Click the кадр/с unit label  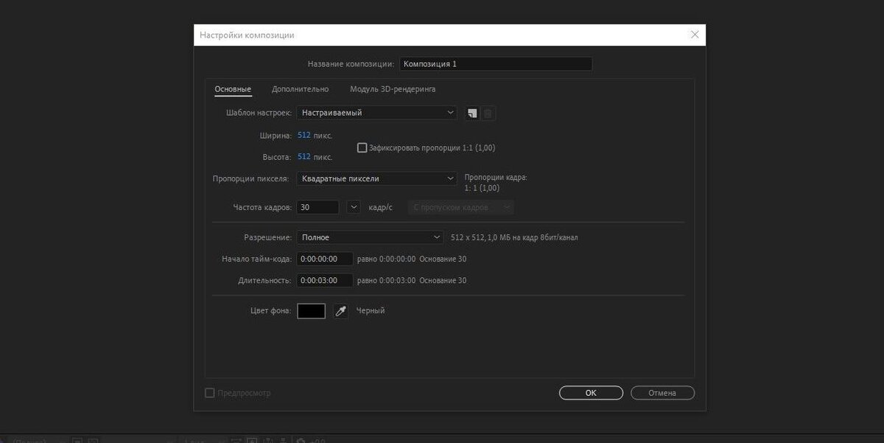click(x=381, y=208)
